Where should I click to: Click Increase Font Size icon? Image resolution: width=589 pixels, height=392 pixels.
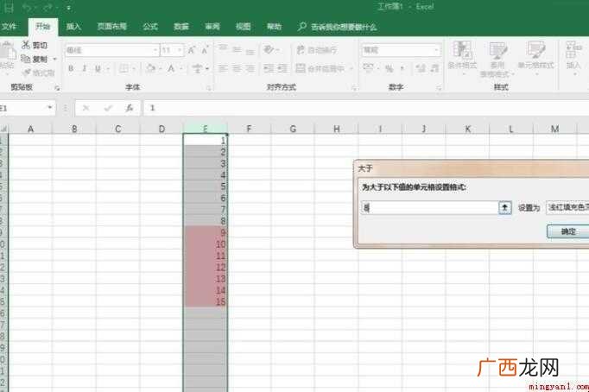(192, 50)
